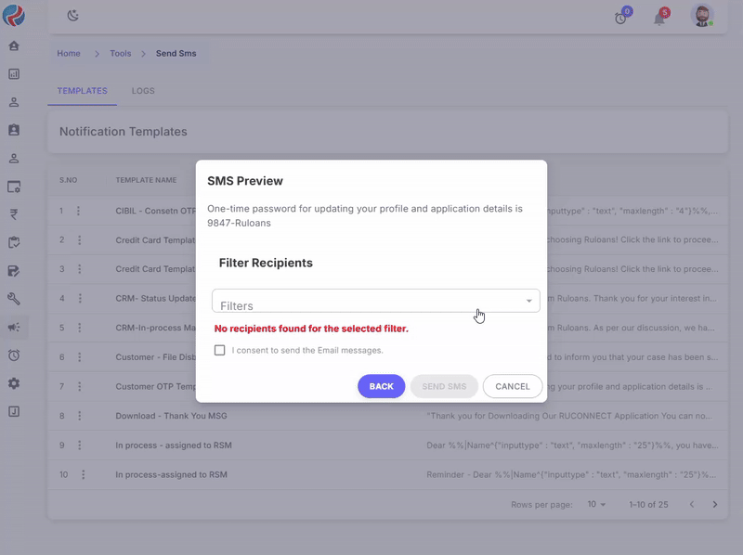Click the notification bell icon
The image size is (743, 555).
click(x=659, y=18)
